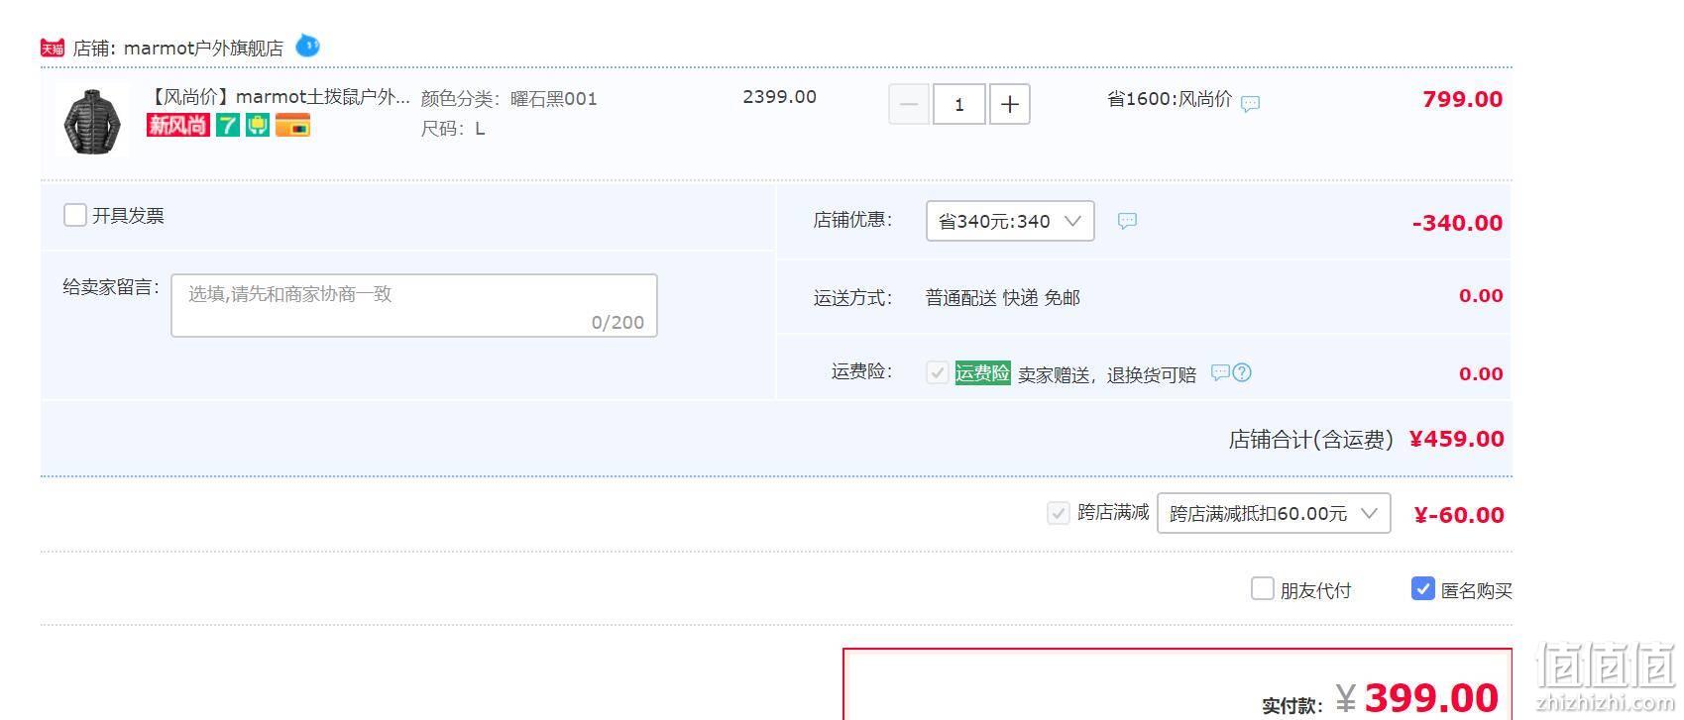Viewport: 1684px width, 720px height.
Task: Click the green shield guarantee badge
Action: tap(258, 125)
